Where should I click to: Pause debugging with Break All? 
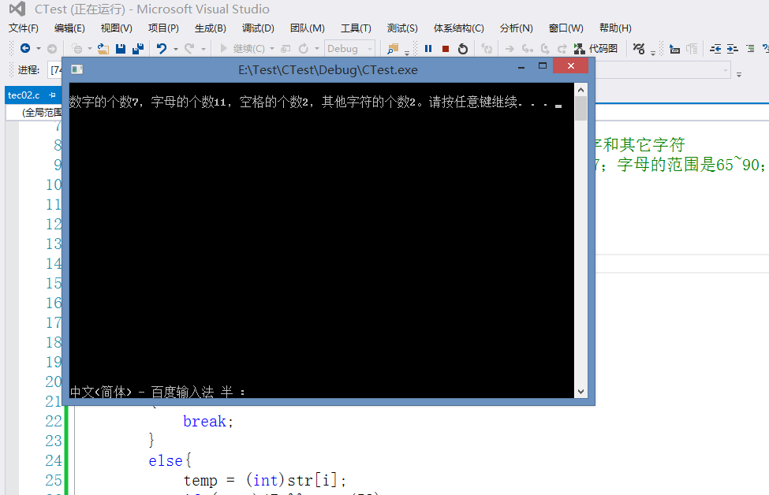click(x=428, y=49)
